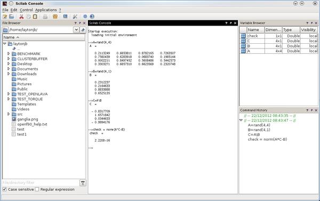Launch SciNotes editor from toolbar
The width and height of the screenshot is (320, 201).
tap(5, 17)
